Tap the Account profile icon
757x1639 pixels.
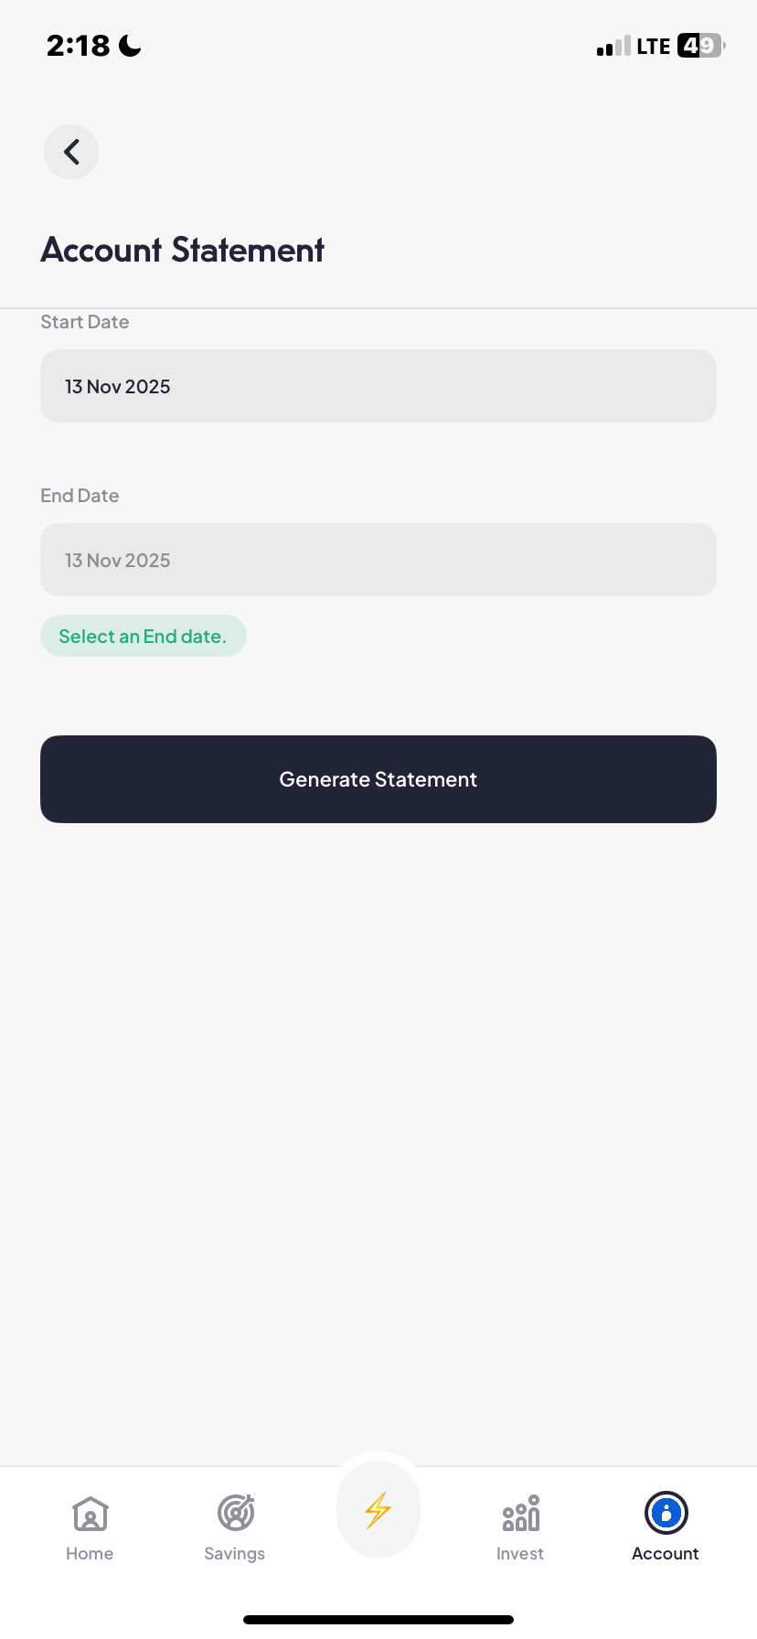click(666, 1513)
